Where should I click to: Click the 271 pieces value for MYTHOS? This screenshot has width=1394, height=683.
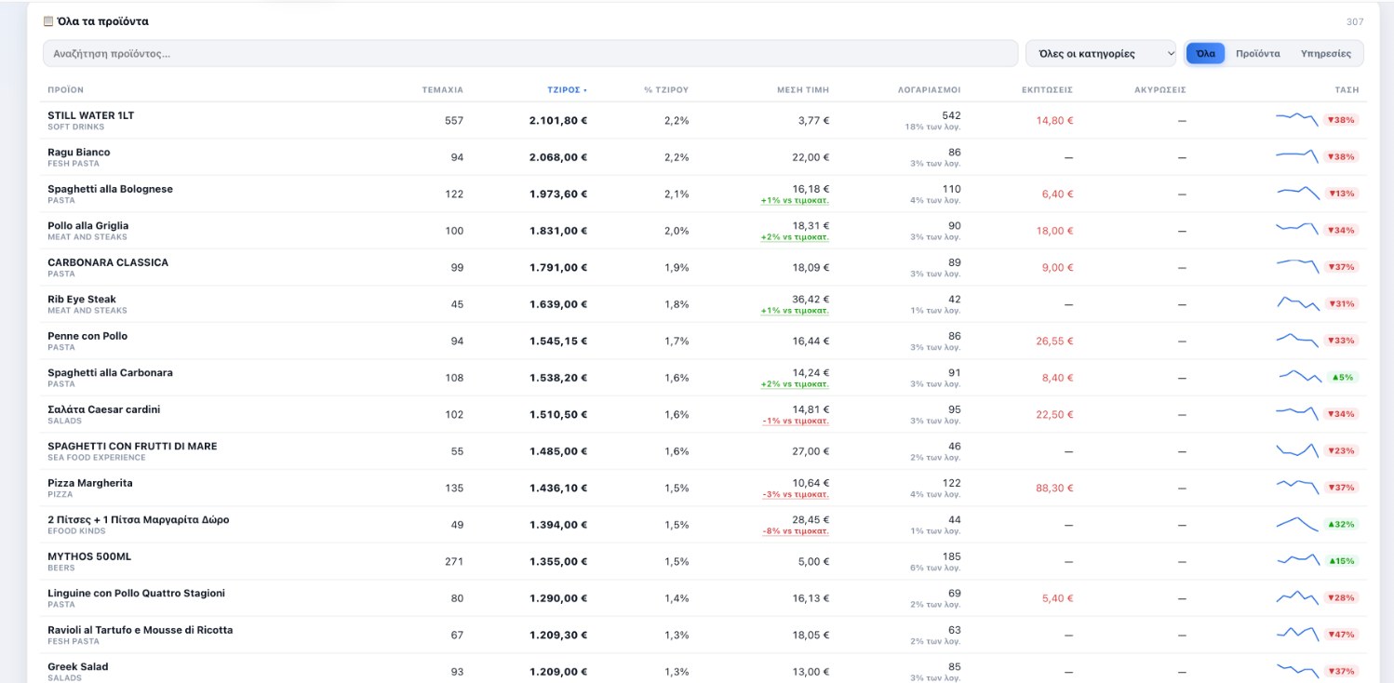click(453, 561)
